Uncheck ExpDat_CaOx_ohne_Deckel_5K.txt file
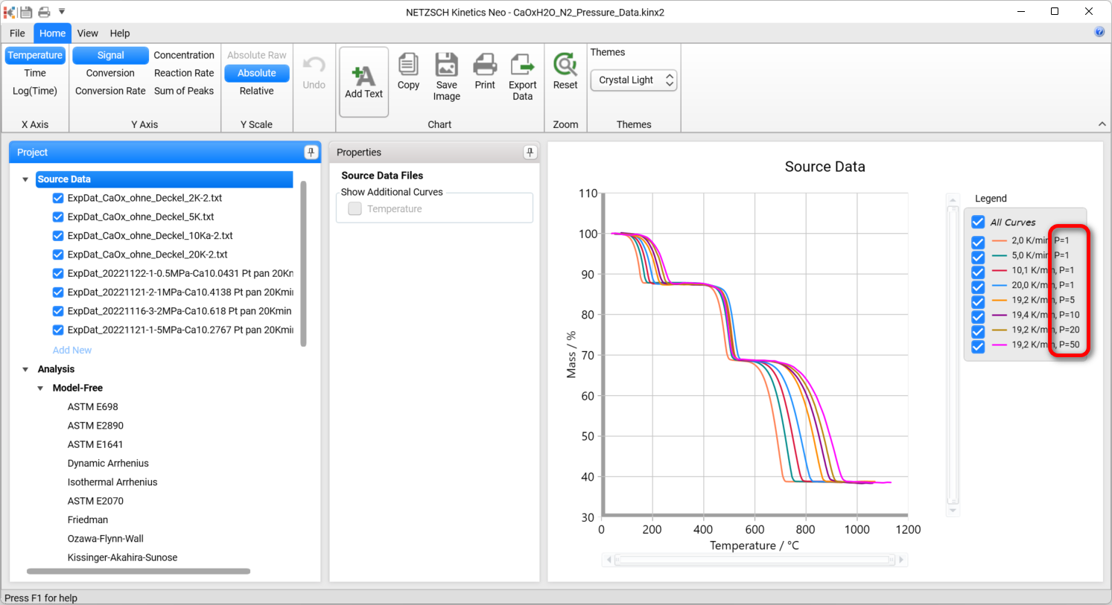This screenshot has height=605, width=1112. point(58,217)
